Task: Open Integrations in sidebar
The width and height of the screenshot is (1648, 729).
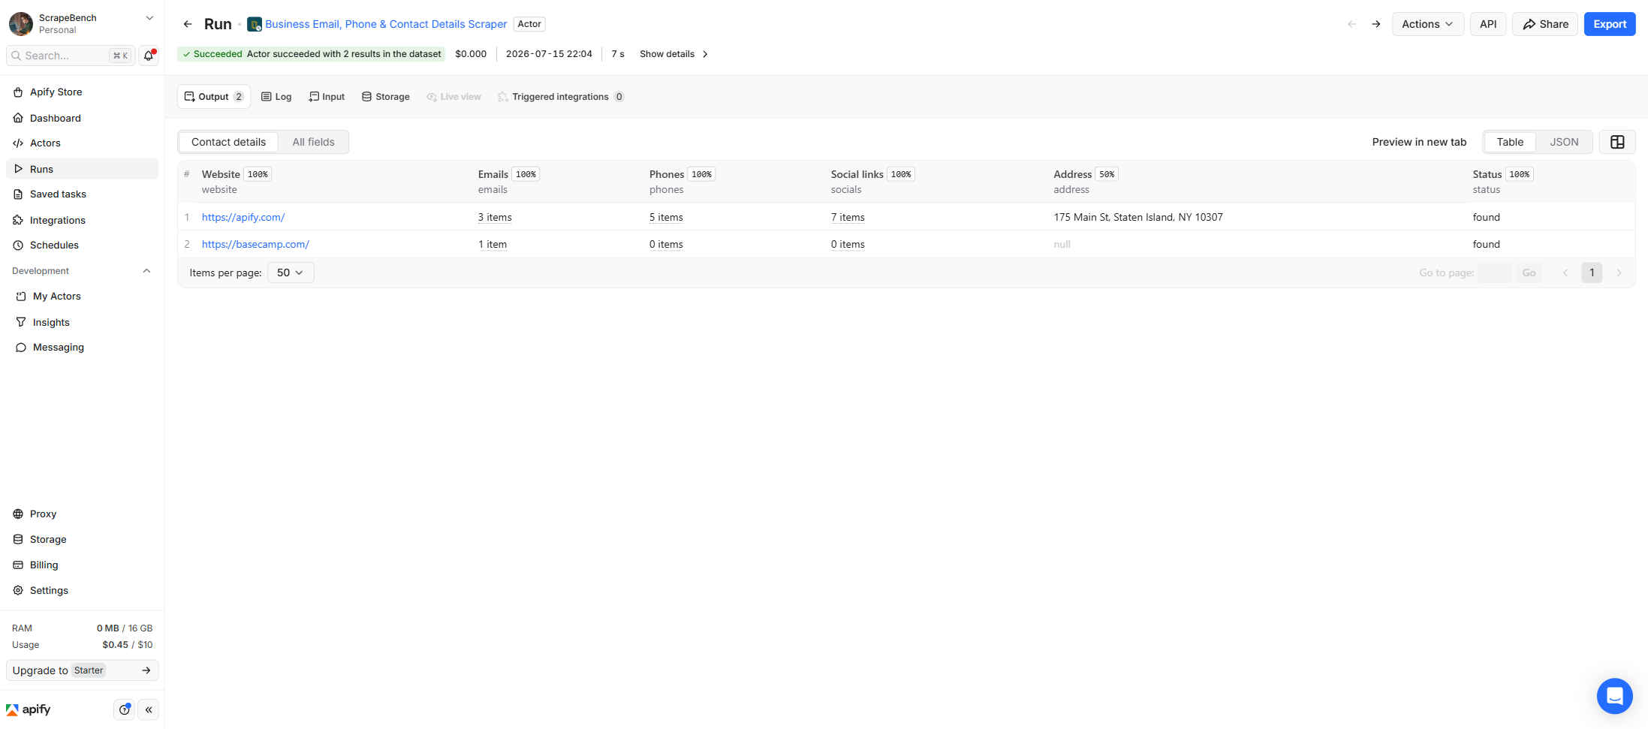Action: tap(82, 220)
